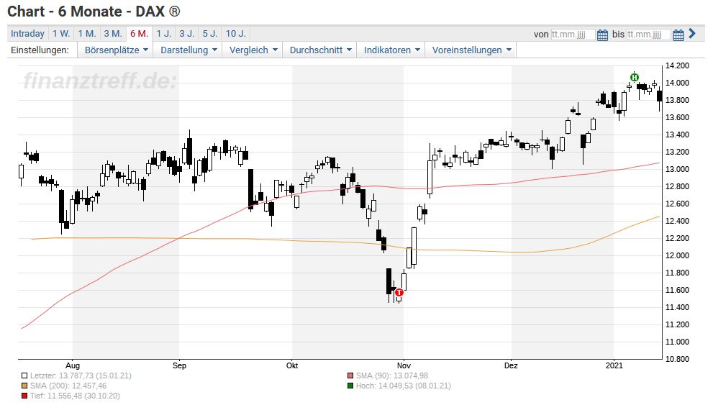Focus the 'von' date input field

tap(573, 35)
